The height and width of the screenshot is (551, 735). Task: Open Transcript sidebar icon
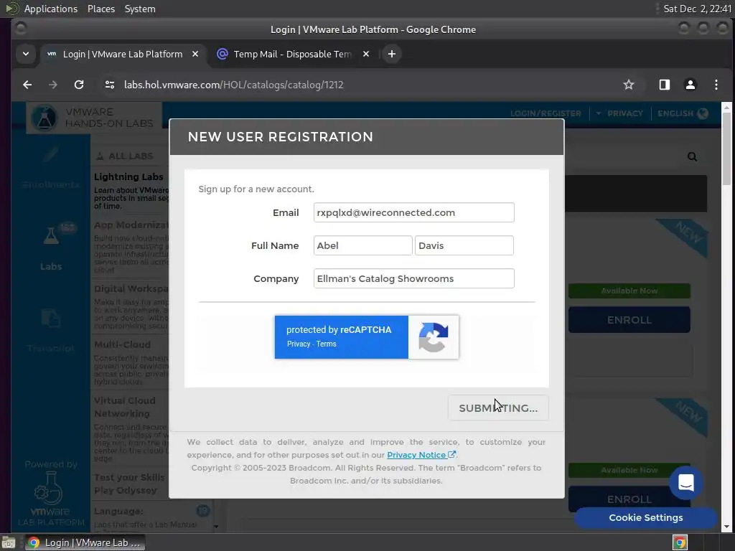coord(51,319)
